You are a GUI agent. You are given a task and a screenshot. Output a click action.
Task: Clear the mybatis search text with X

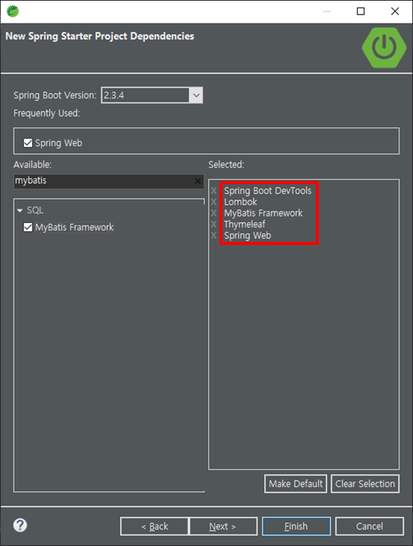[x=197, y=181]
